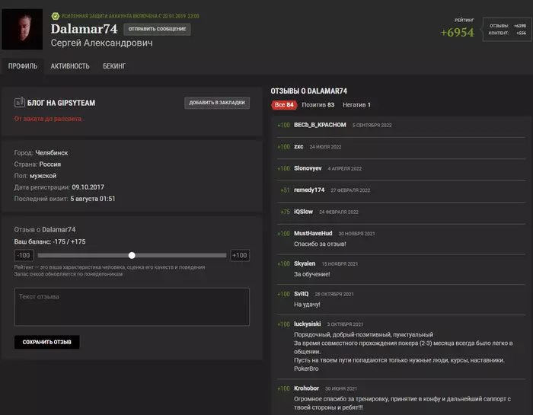Click last visit value 5 августа 01:51
The width and height of the screenshot is (533, 415).
[93, 199]
